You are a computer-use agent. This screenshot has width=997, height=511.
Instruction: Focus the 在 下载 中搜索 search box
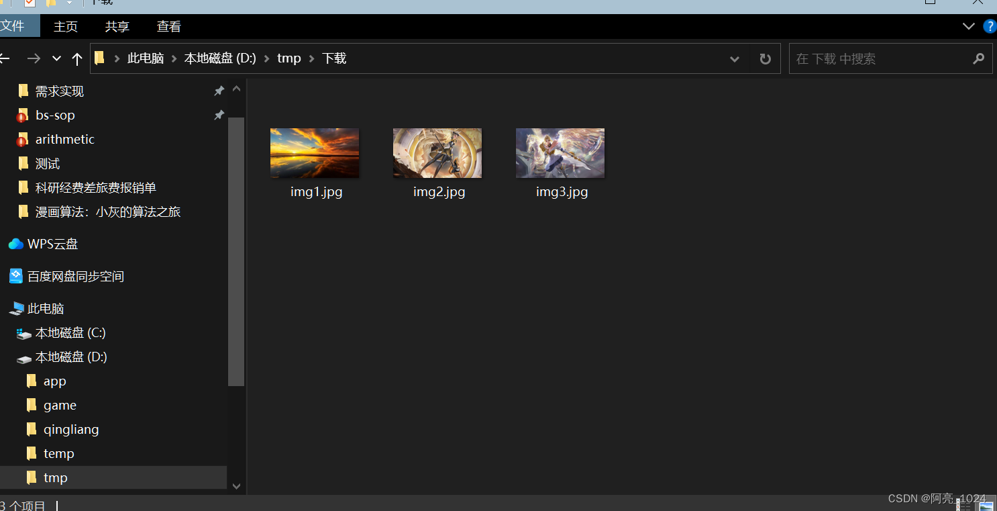890,58
